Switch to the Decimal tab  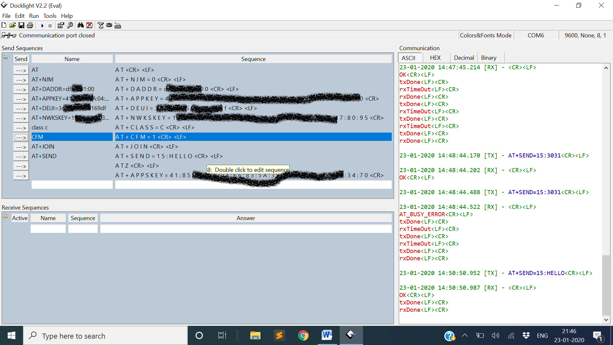click(x=464, y=58)
